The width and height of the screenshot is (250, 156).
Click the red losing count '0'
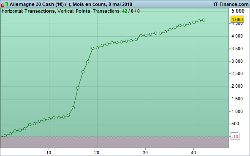139,11
